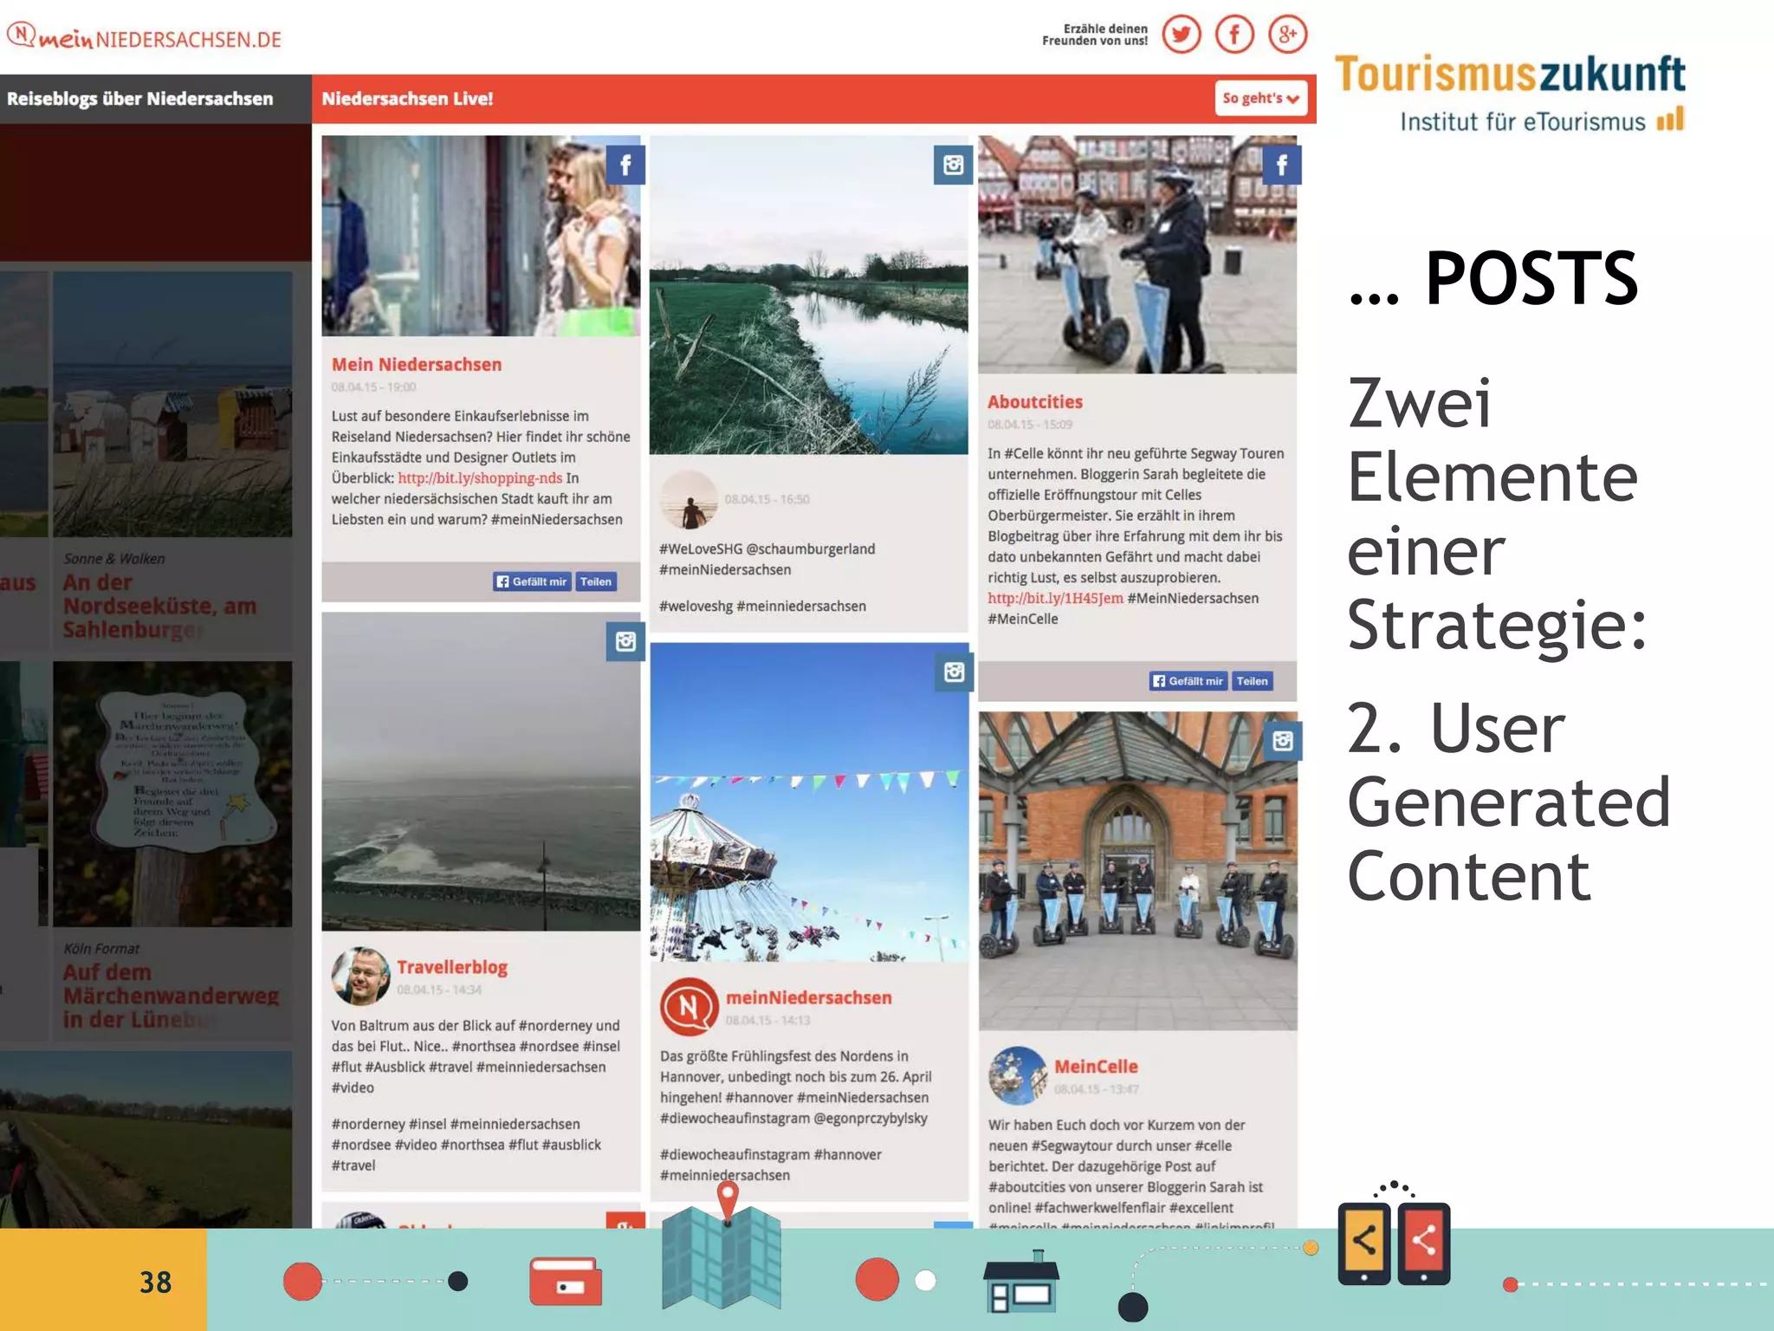Screen dimensions: 1774x1331
Task: Open the meinNiedersachsen.de logo link
Action: [x=144, y=36]
